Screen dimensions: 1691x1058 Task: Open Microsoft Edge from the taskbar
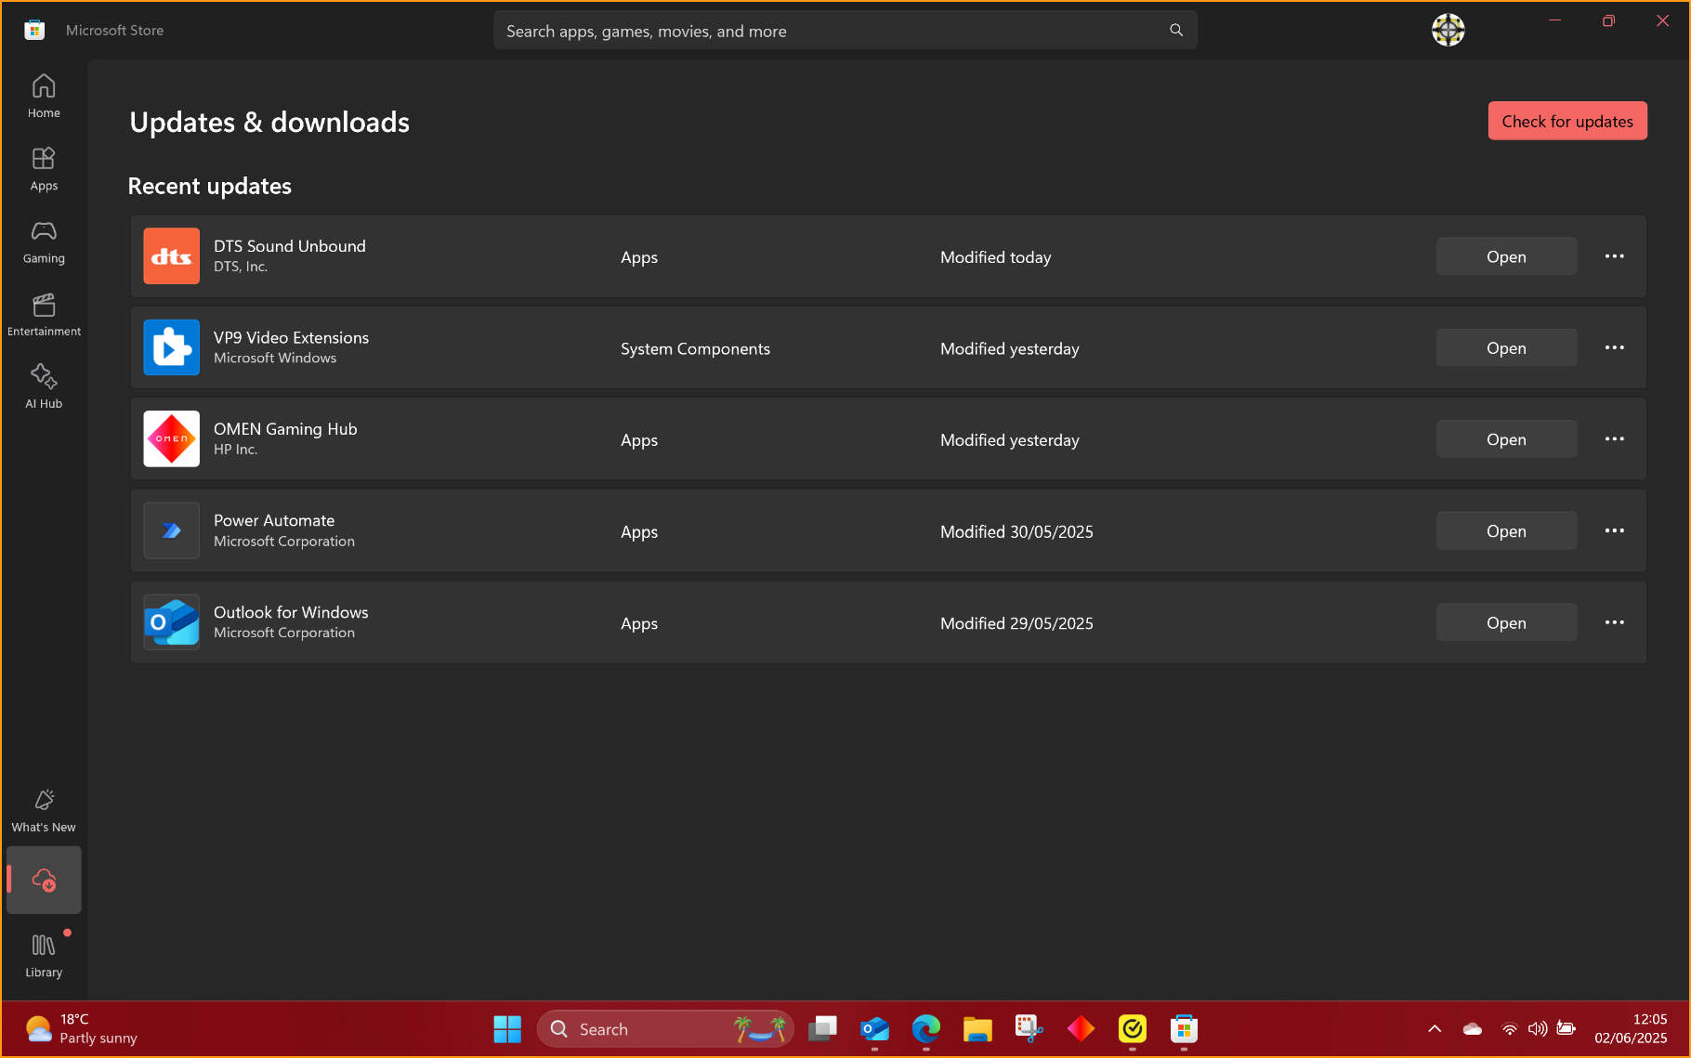click(925, 1029)
